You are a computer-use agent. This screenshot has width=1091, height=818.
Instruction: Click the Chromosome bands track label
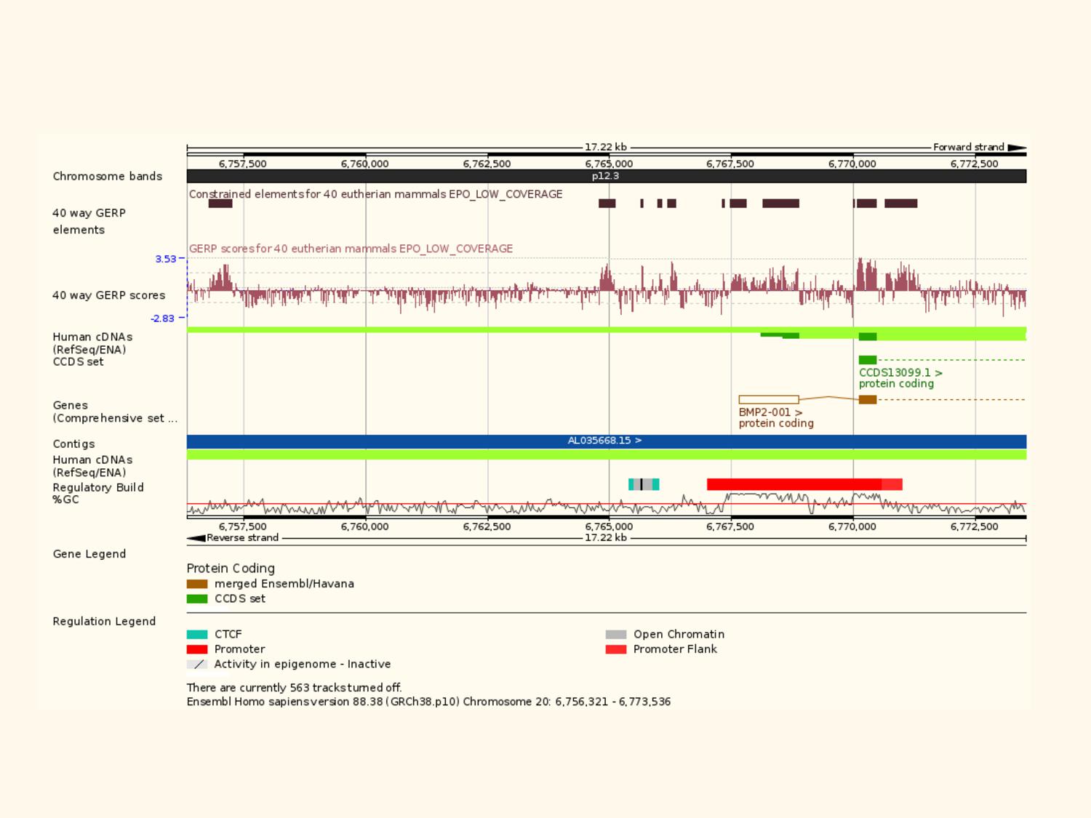click(108, 177)
